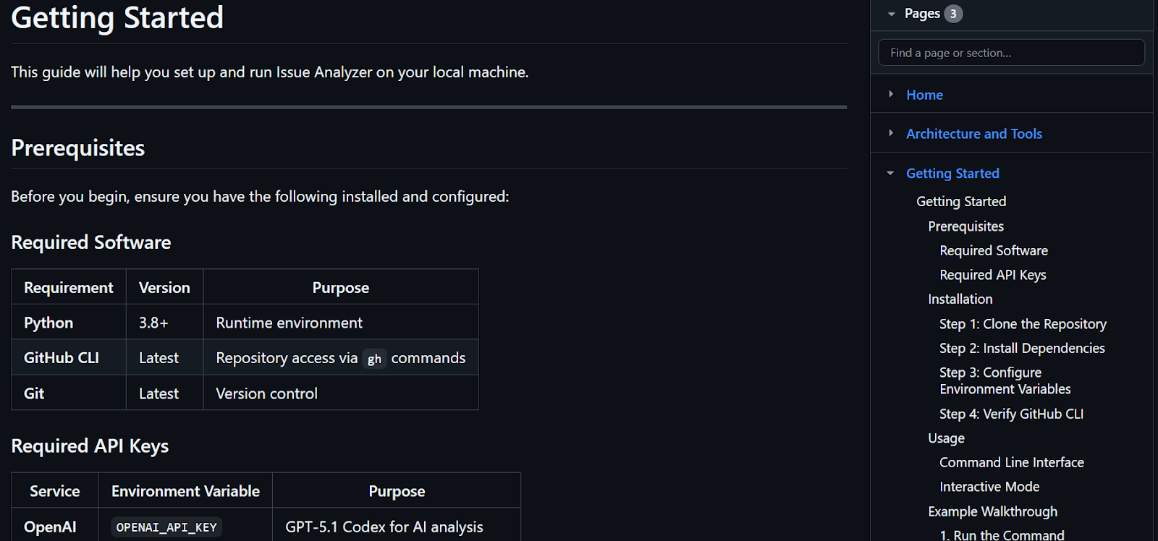This screenshot has width=1158, height=541.
Task: Select Step 3: Configure Environment Variables
Action: point(1005,380)
